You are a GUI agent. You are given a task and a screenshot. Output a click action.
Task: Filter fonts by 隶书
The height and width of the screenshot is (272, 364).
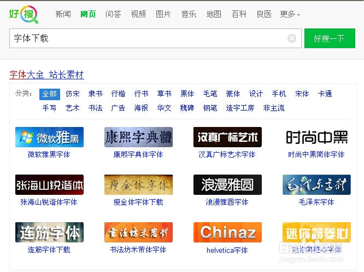pyautogui.click(x=96, y=94)
